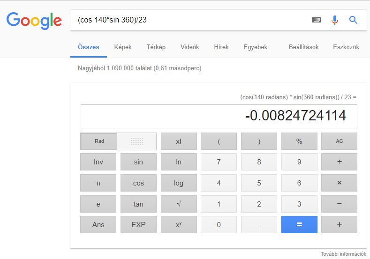Switch to the Videók tab

[189, 47]
